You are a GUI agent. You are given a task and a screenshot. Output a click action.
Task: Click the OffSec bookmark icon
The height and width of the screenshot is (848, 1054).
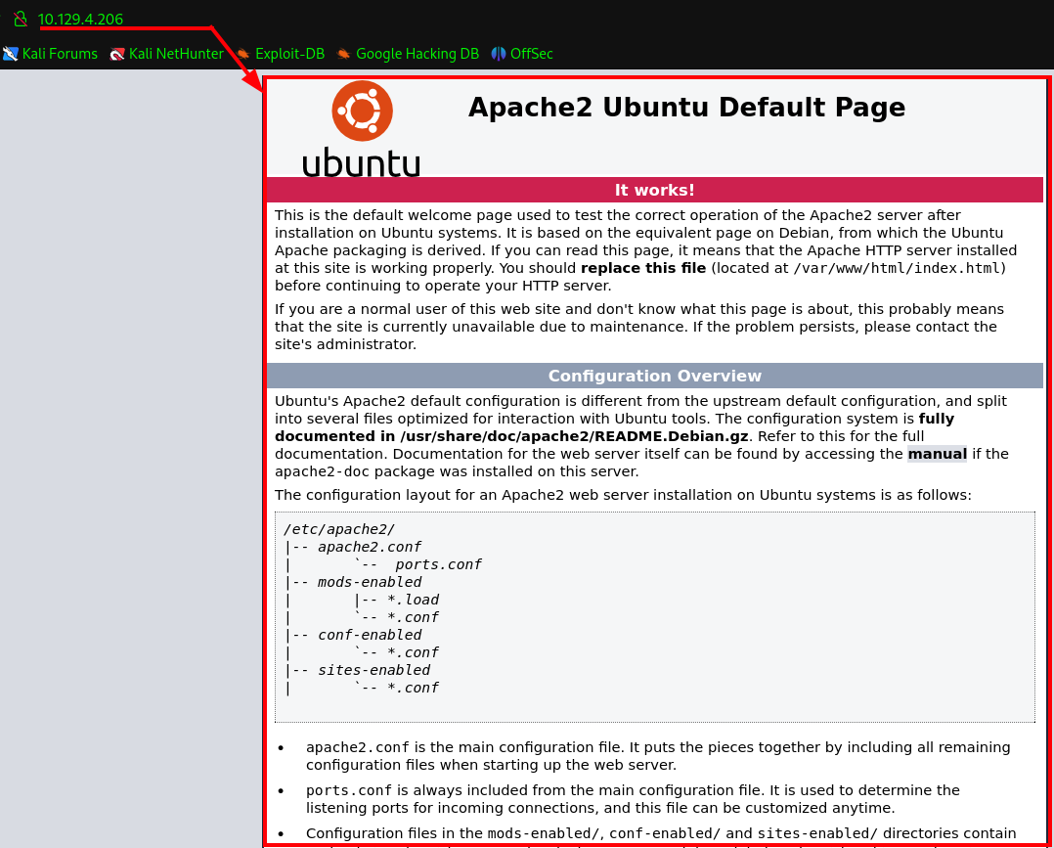498,54
